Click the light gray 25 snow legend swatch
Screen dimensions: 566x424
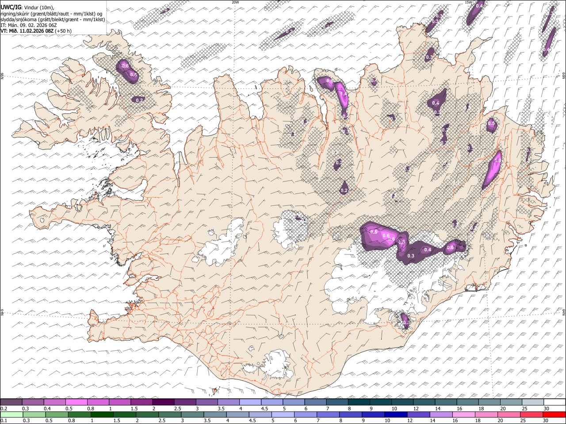click(x=533, y=402)
